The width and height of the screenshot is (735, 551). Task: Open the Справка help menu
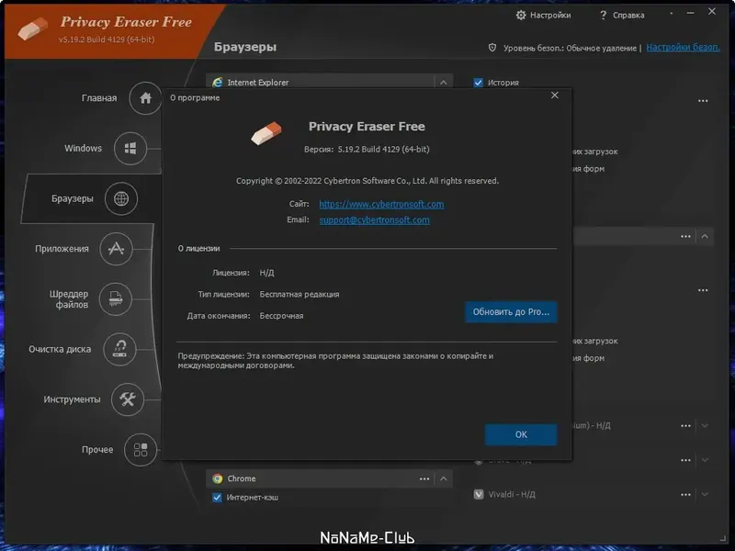coord(622,15)
